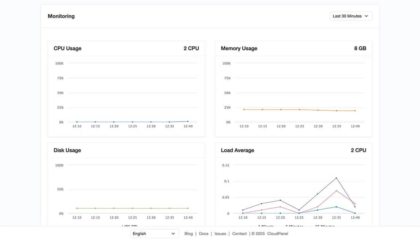Go to the Docs link
420x240 pixels.
pos(203,234)
